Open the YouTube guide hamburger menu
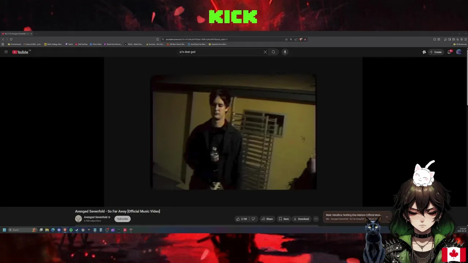 coord(6,52)
